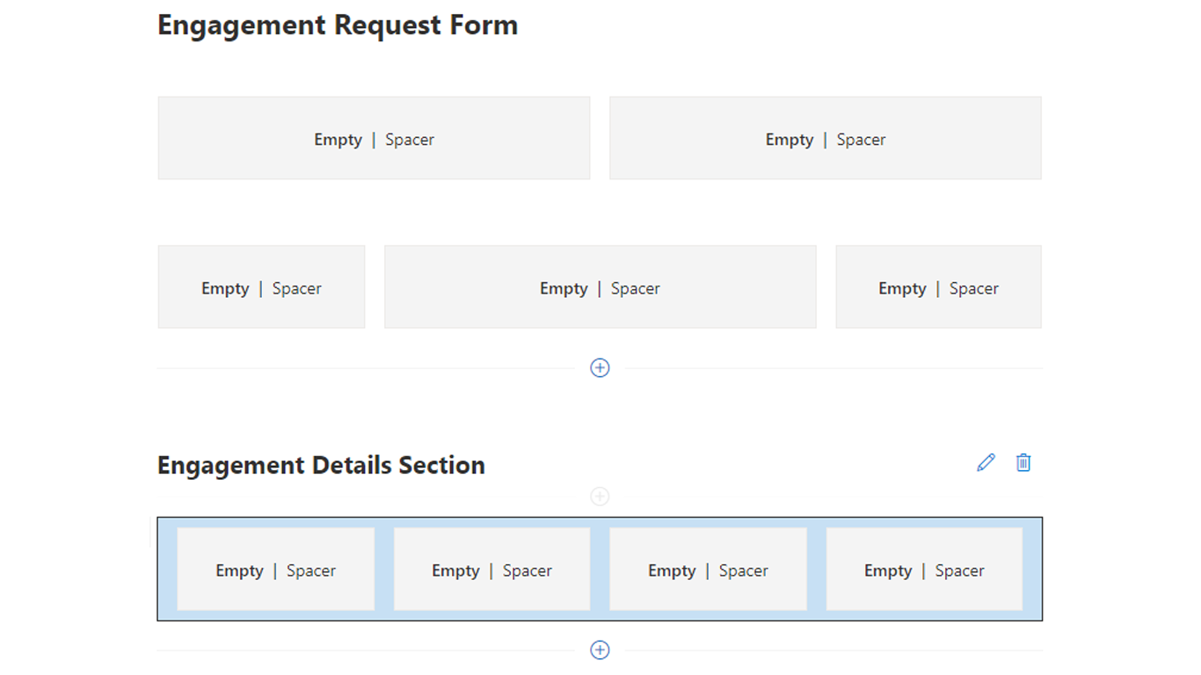Screen dimensions: 1201x675
Task: Click the word 'Spacer' in the wide middle block
Action: pyautogui.click(x=635, y=288)
